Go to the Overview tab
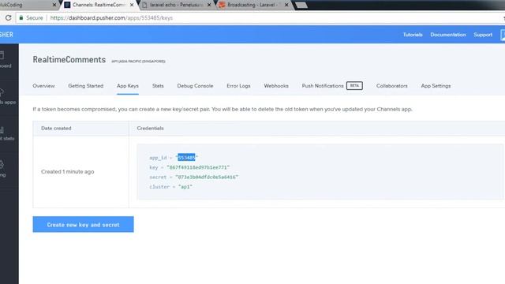The width and height of the screenshot is (505, 284). (x=43, y=86)
